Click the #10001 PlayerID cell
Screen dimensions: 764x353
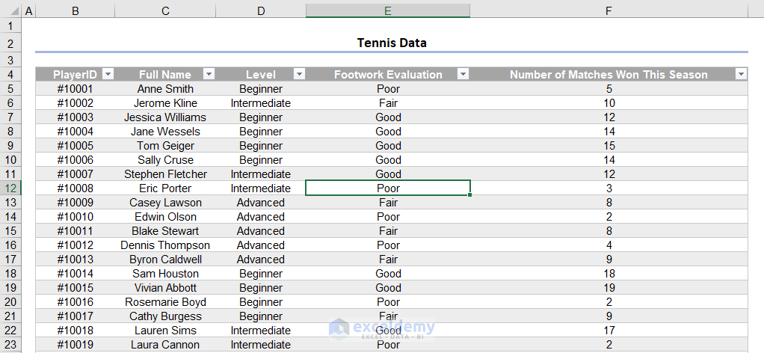[x=76, y=89]
